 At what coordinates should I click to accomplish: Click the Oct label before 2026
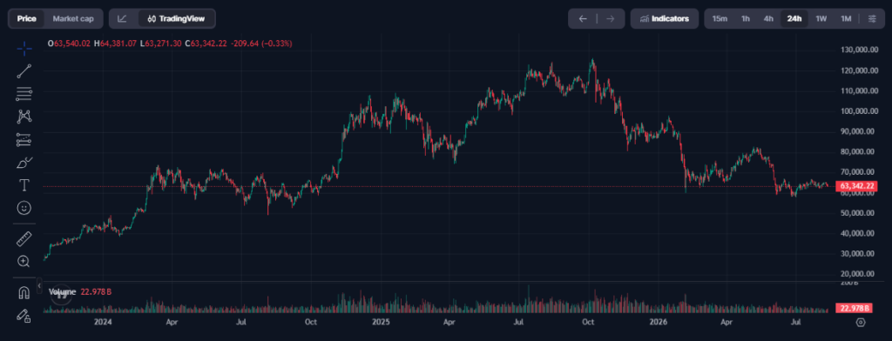coord(588,322)
